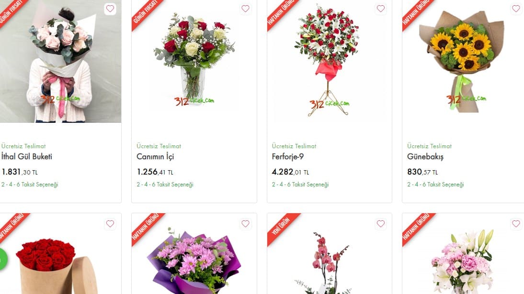Open the Günebakış product title
This screenshot has width=524, height=294.
click(x=425, y=156)
